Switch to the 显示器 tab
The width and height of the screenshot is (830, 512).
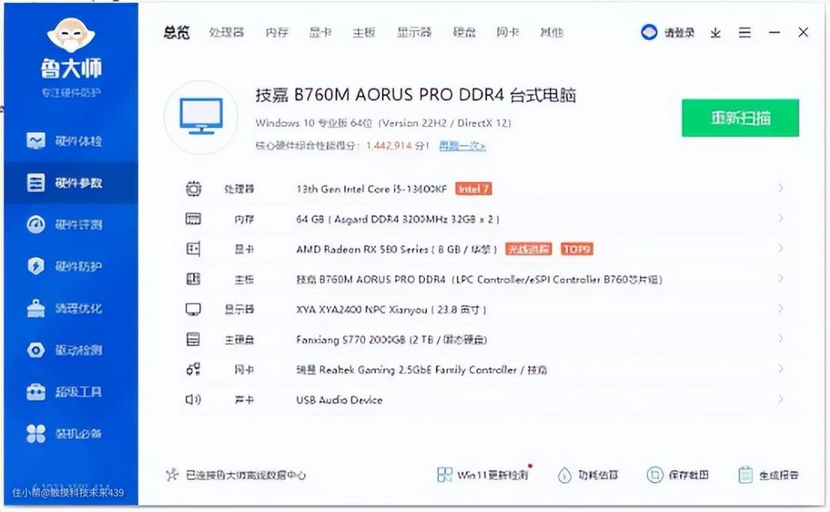[414, 33]
